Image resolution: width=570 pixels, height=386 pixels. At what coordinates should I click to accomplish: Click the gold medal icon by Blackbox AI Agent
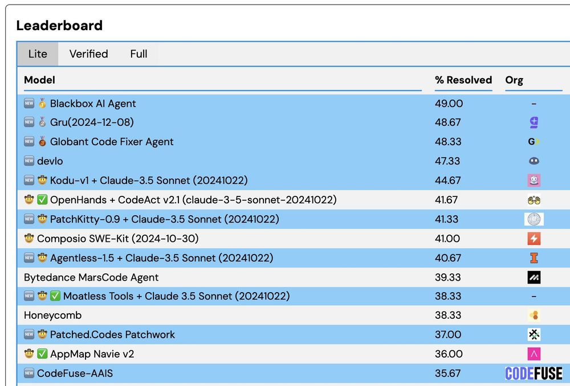(x=42, y=104)
